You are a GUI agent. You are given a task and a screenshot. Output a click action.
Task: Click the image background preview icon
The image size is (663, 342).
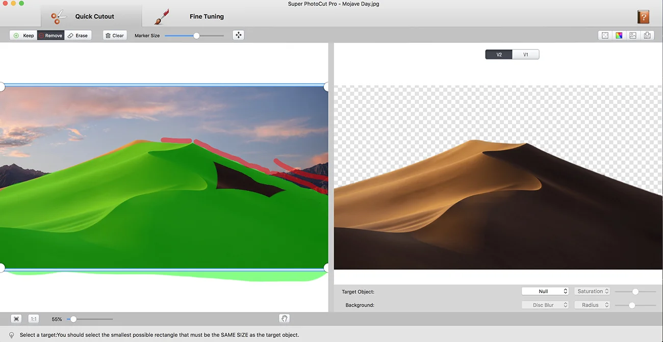[x=633, y=35]
